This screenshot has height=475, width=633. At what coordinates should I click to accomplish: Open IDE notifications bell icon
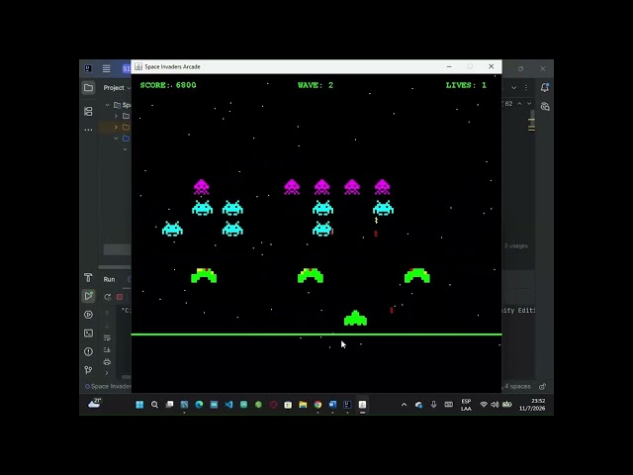tap(545, 87)
